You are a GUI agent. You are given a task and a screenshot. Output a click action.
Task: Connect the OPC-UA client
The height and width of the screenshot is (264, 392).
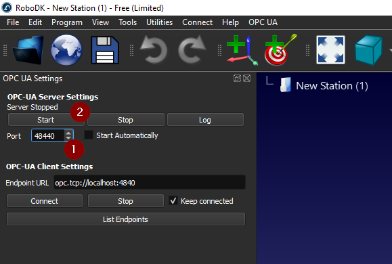point(45,201)
